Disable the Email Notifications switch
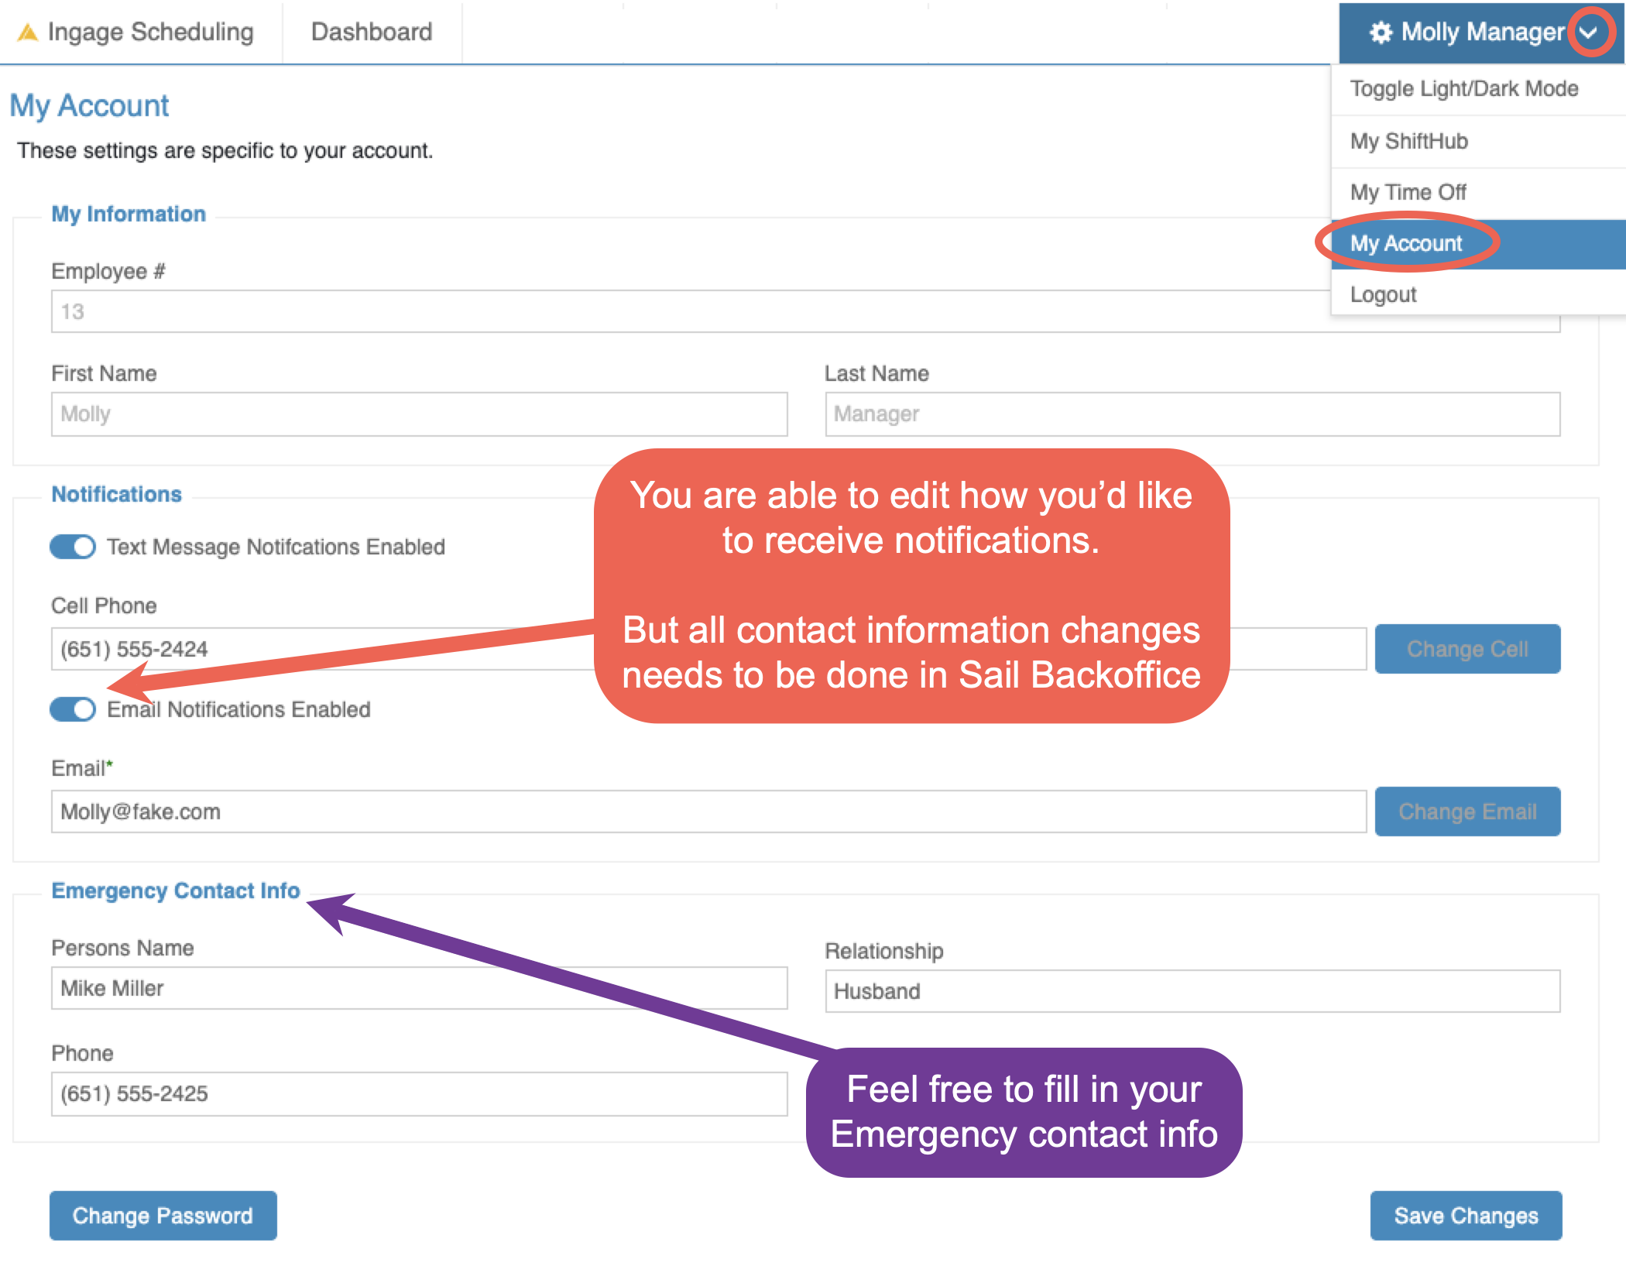This screenshot has width=1626, height=1273. pos(73,709)
